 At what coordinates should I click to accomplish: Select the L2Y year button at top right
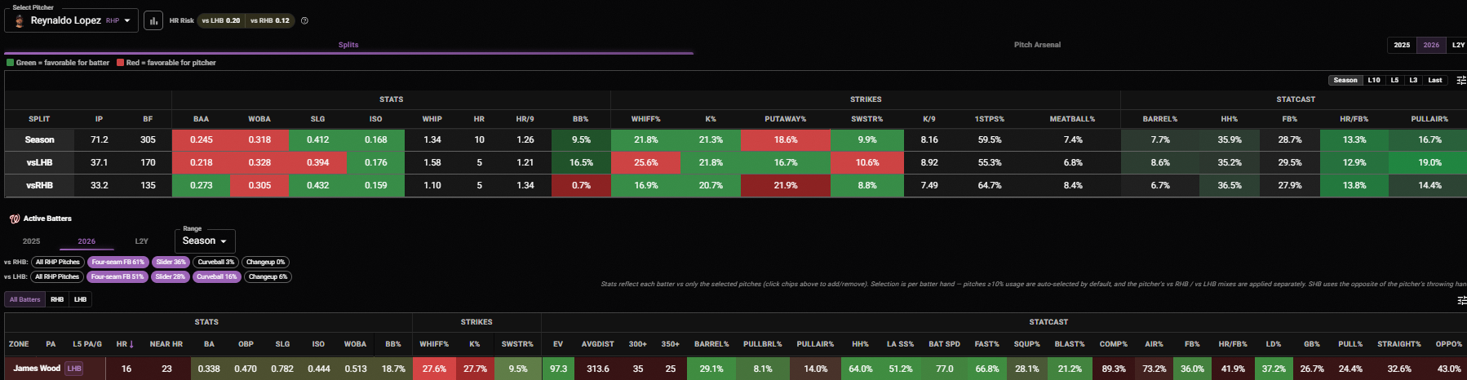click(x=1458, y=45)
